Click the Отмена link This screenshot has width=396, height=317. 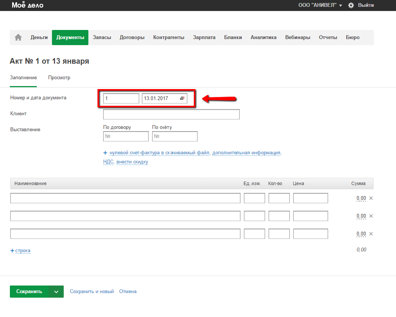[128, 292]
